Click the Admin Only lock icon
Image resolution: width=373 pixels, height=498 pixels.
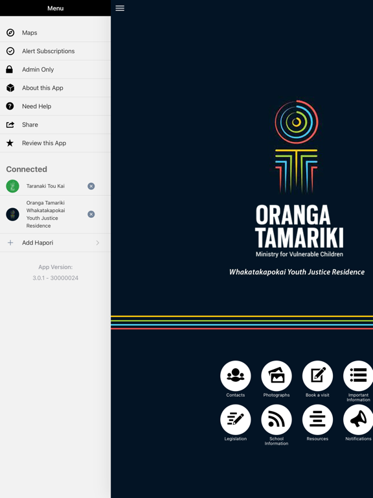tap(10, 69)
